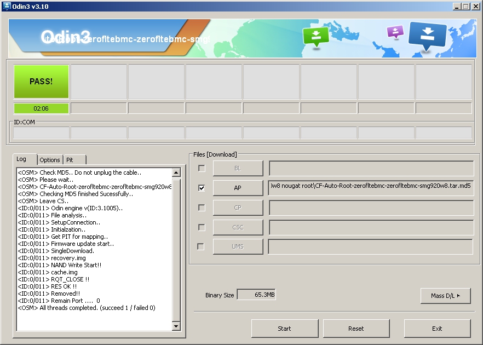Screen dimensions: 483x345
Task: Select log line 'Removed!!'
Action: pyautogui.click(x=49, y=294)
